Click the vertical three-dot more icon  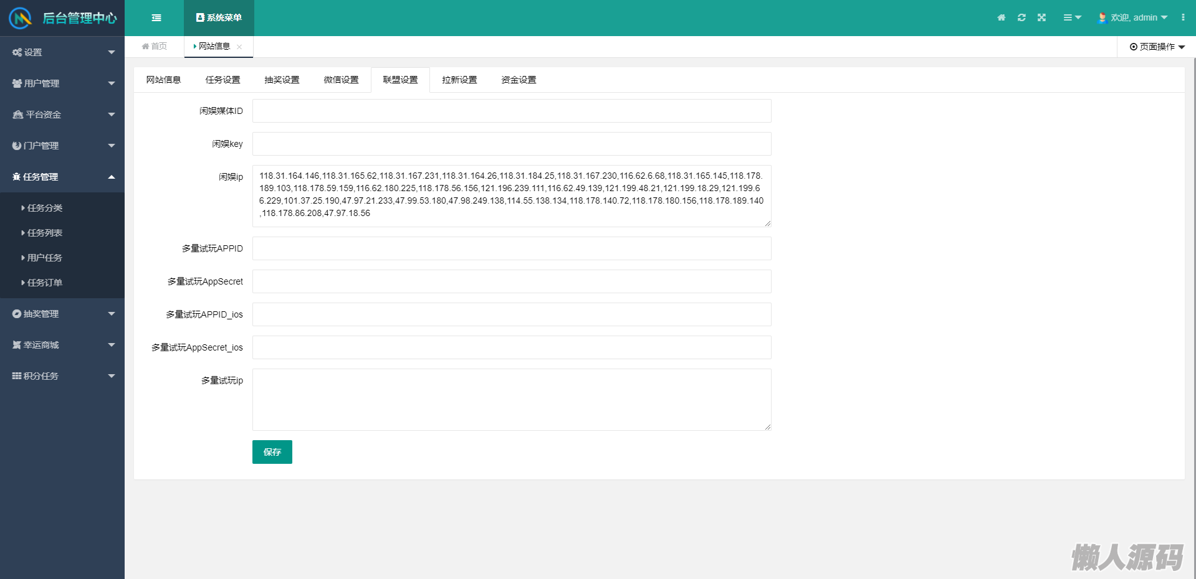[x=1183, y=17]
